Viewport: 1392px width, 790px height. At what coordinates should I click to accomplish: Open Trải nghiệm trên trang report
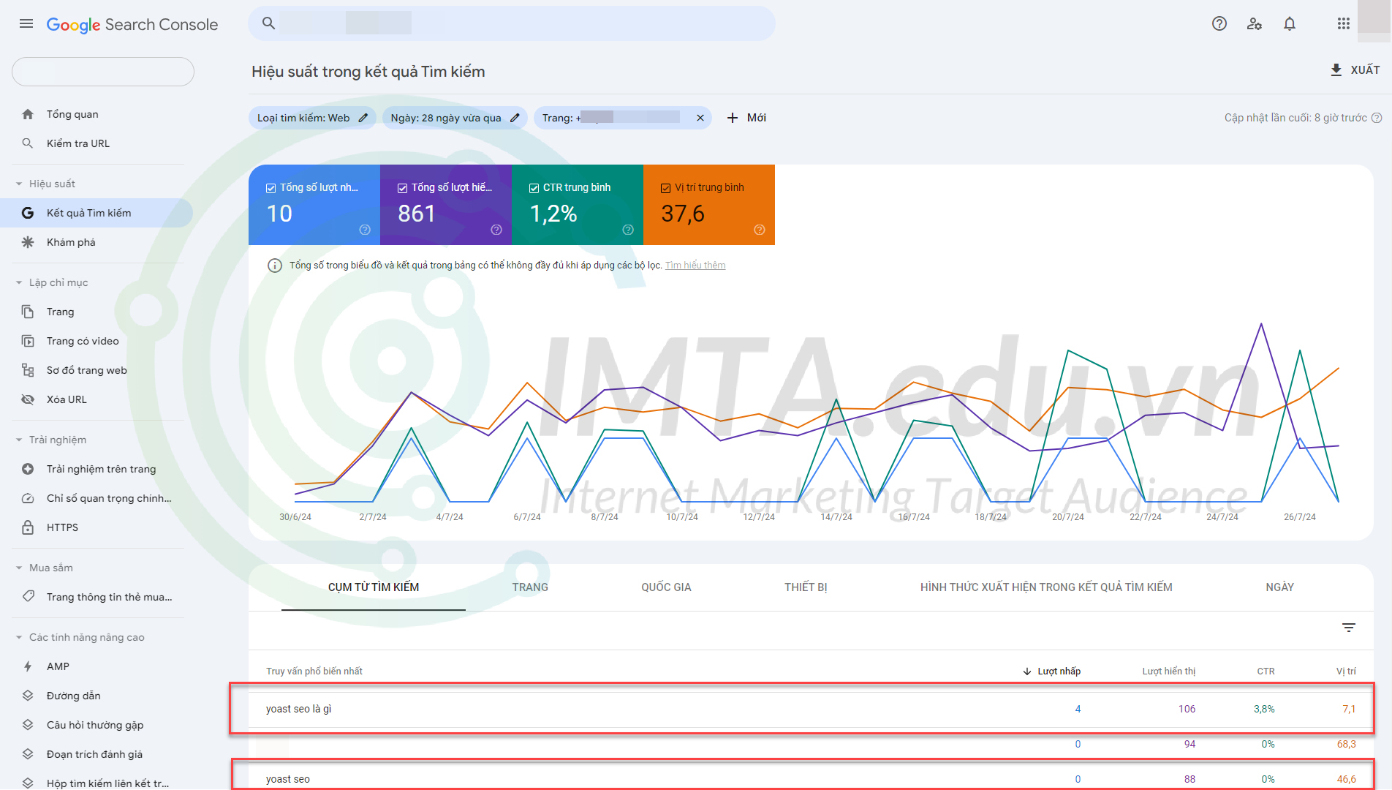(x=101, y=469)
